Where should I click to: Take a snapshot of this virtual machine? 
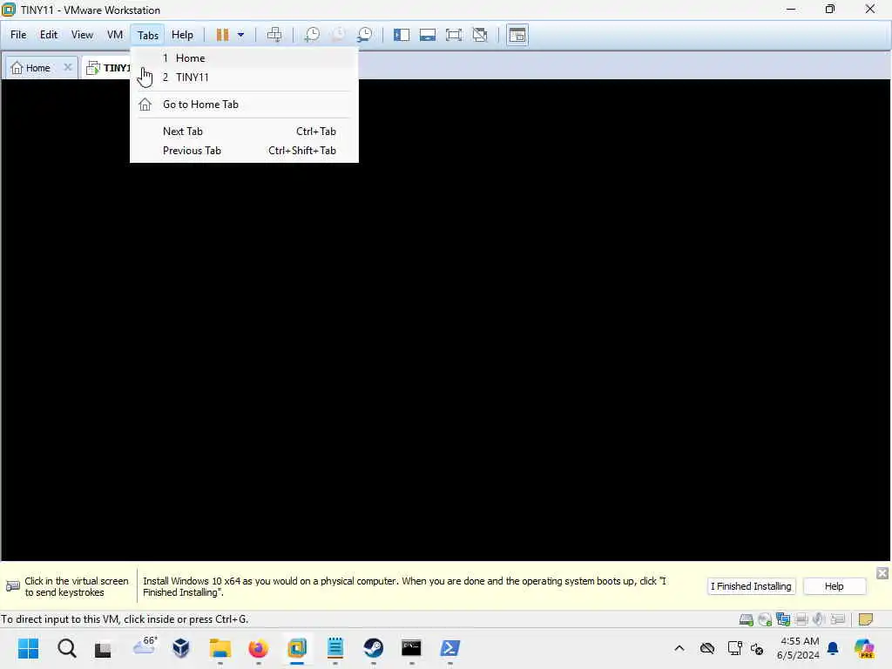tap(312, 35)
